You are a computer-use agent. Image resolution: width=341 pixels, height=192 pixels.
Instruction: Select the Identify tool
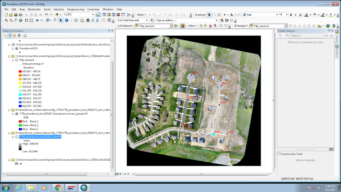coord(66,20)
